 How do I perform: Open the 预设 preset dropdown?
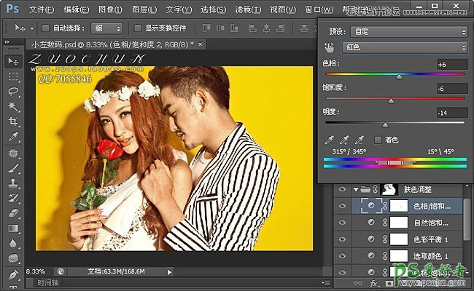pos(408,32)
